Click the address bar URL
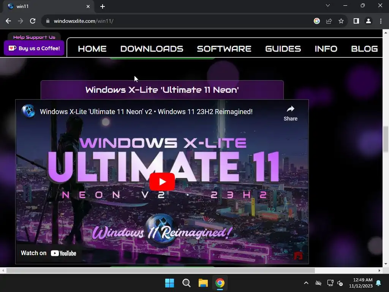The image size is (389, 292). [83, 21]
